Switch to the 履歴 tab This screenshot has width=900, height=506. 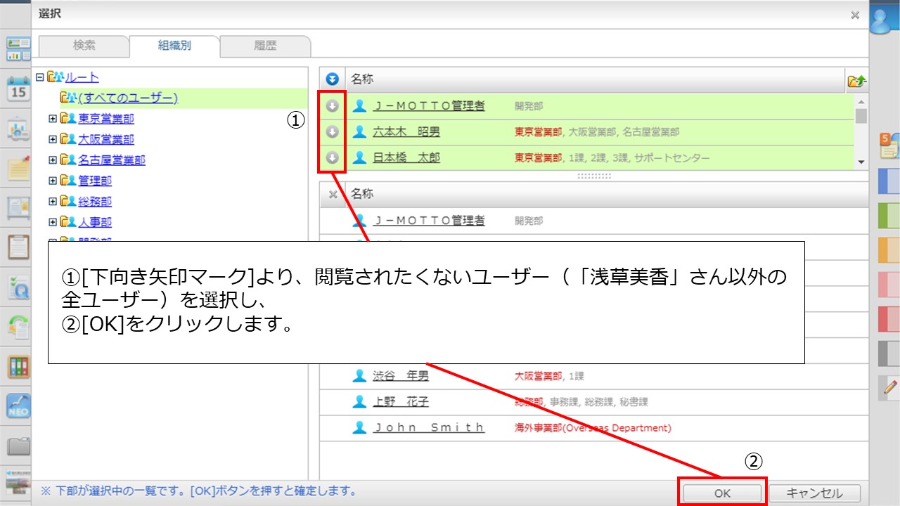265,46
